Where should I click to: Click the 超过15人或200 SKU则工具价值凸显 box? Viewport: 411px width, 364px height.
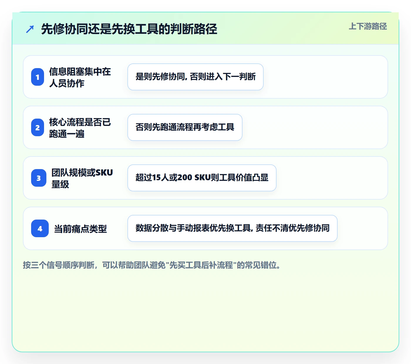202,178
